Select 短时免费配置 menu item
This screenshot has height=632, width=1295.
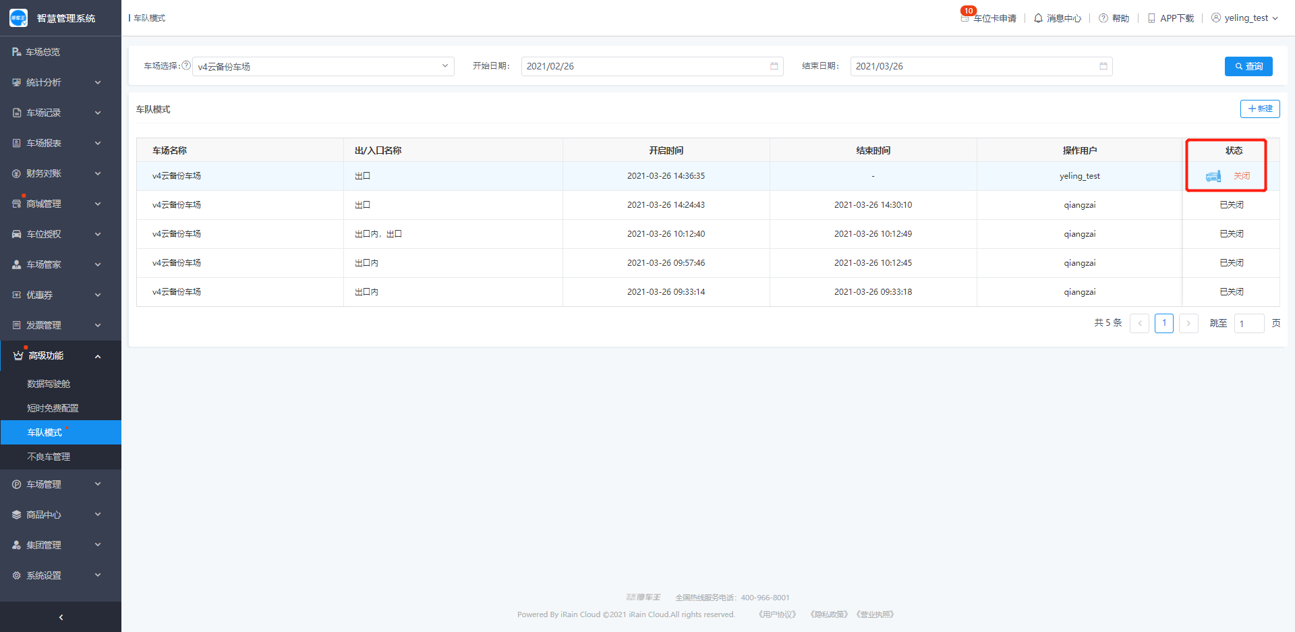(53, 408)
